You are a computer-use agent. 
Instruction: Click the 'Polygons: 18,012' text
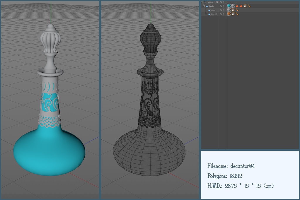point(225,176)
